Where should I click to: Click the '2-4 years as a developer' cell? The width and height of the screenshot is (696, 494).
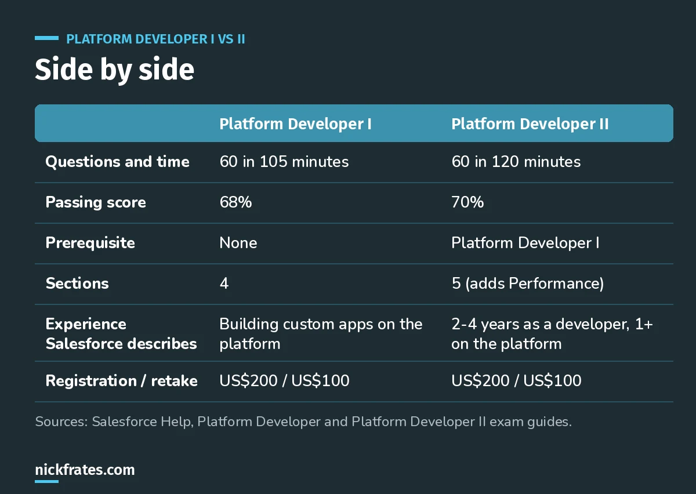552,333
